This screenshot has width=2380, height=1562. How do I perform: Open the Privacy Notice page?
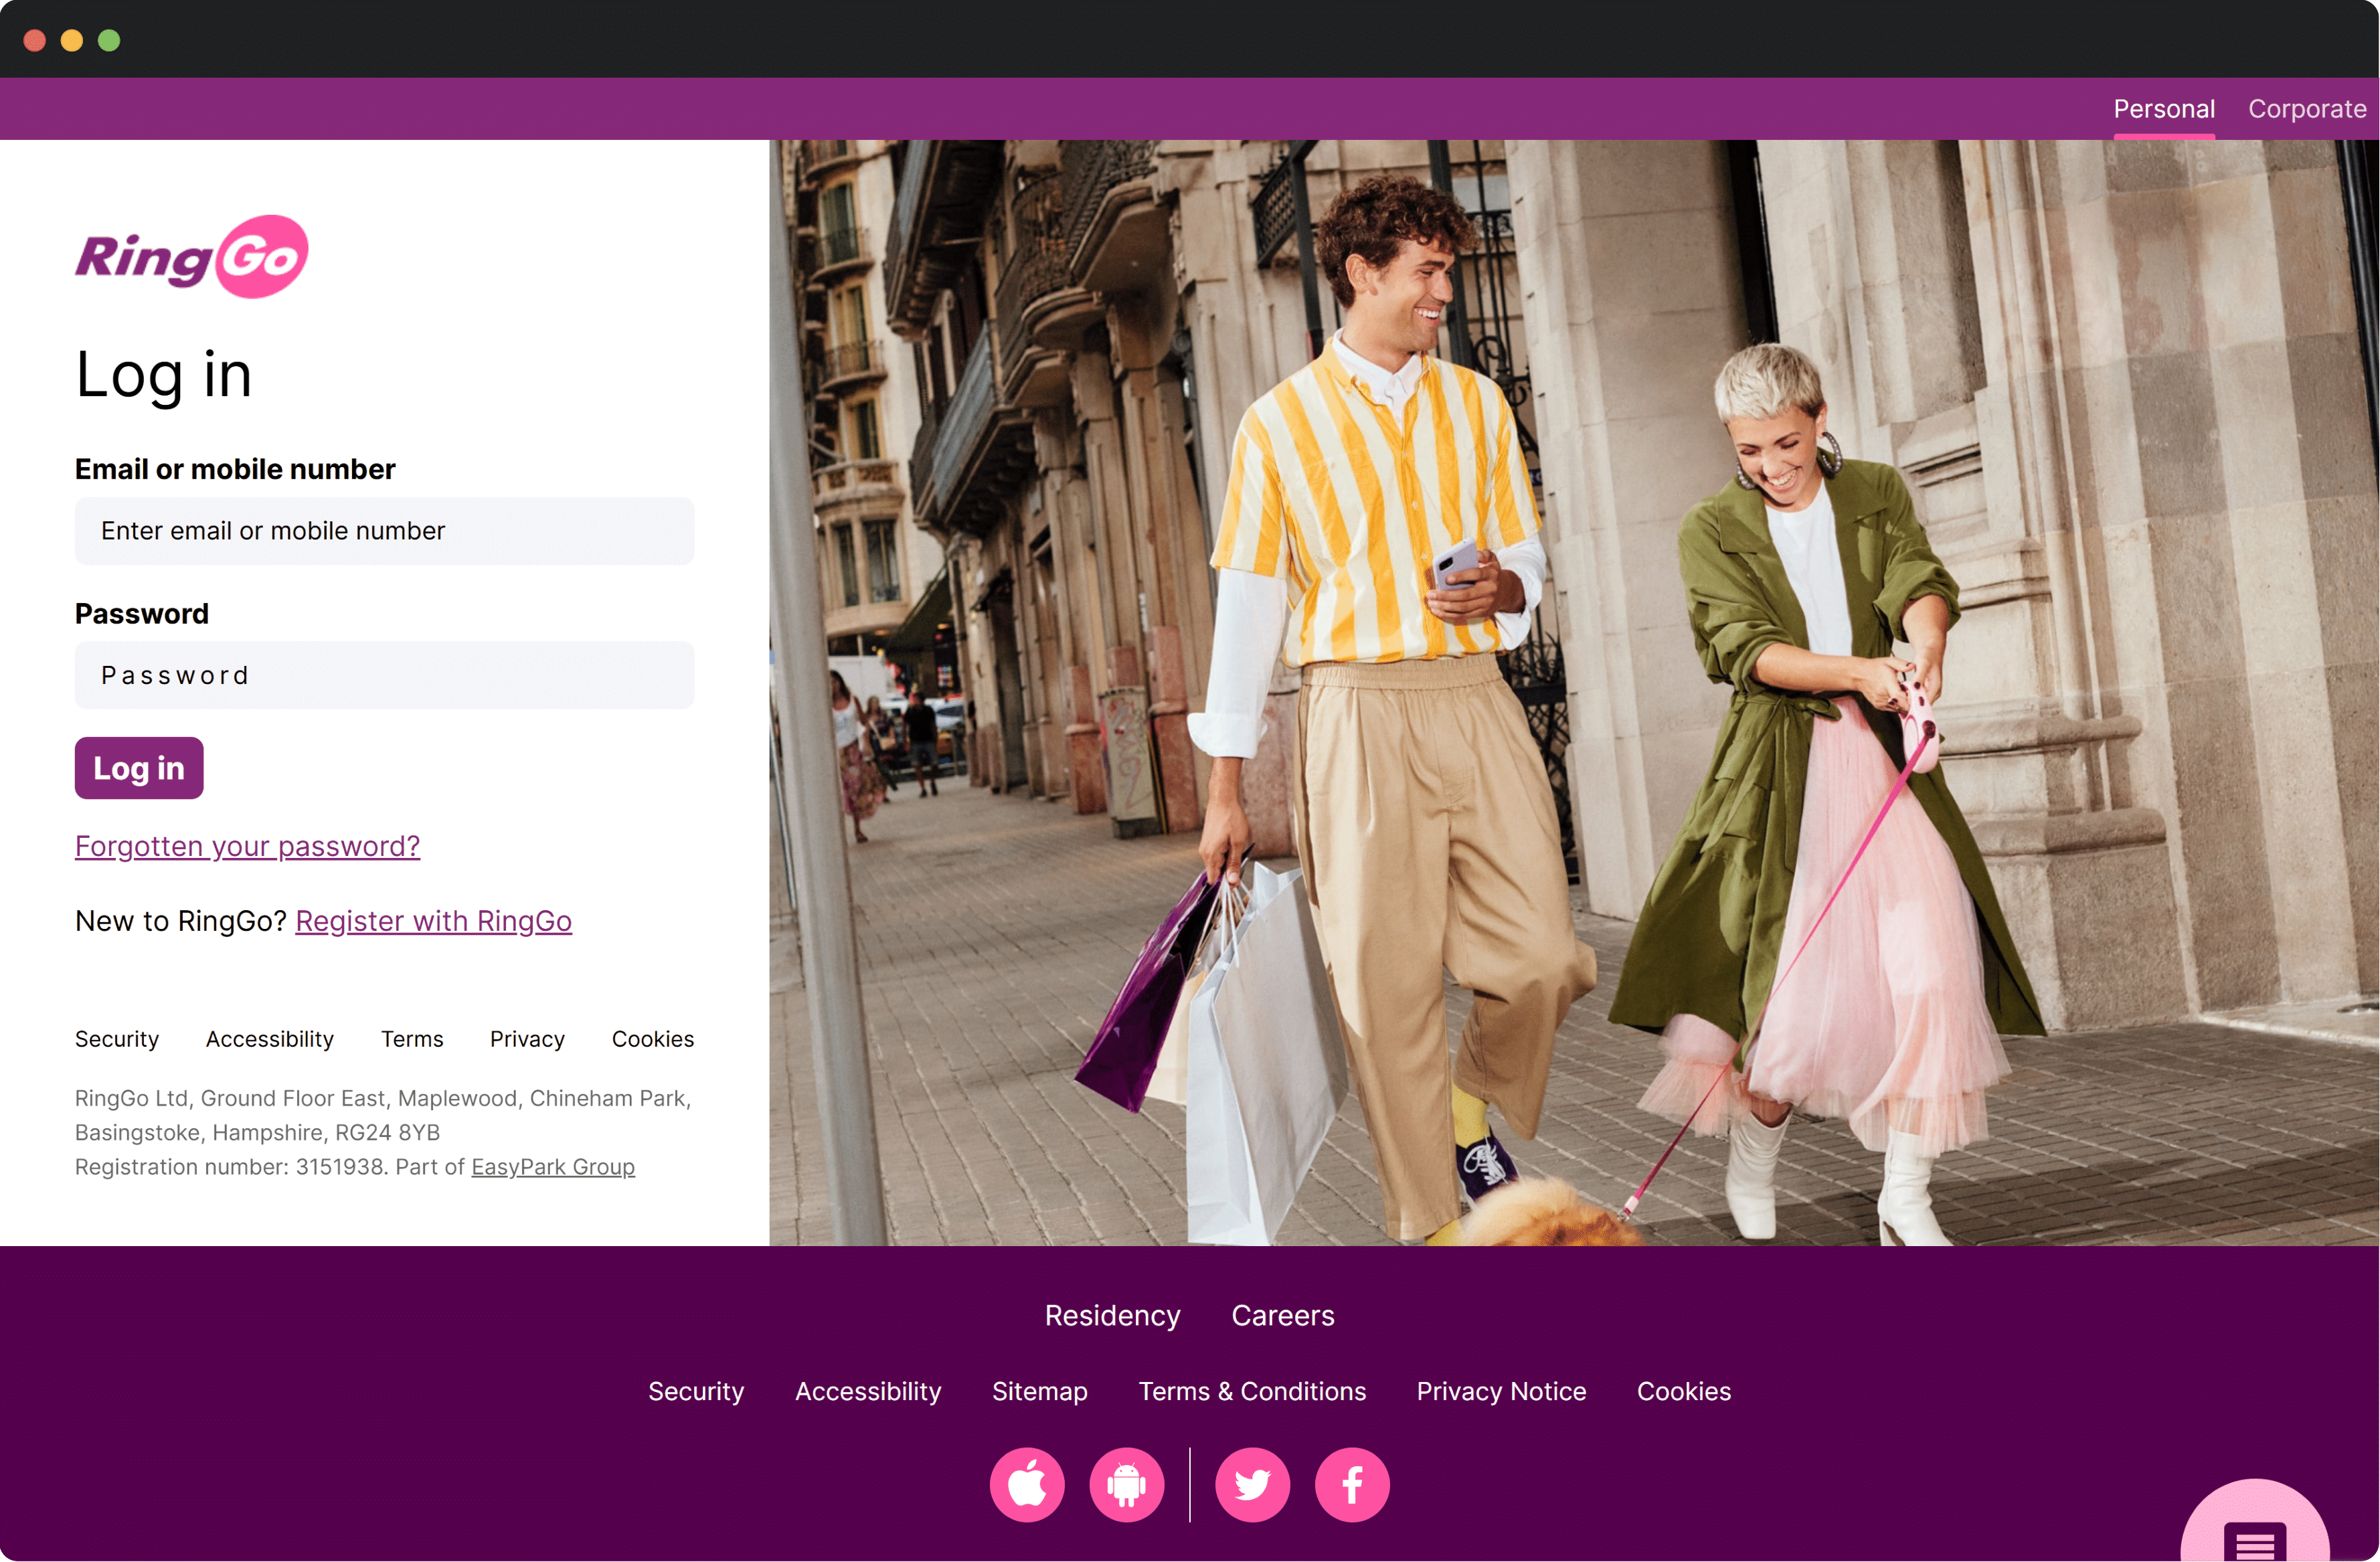tap(1500, 1391)
